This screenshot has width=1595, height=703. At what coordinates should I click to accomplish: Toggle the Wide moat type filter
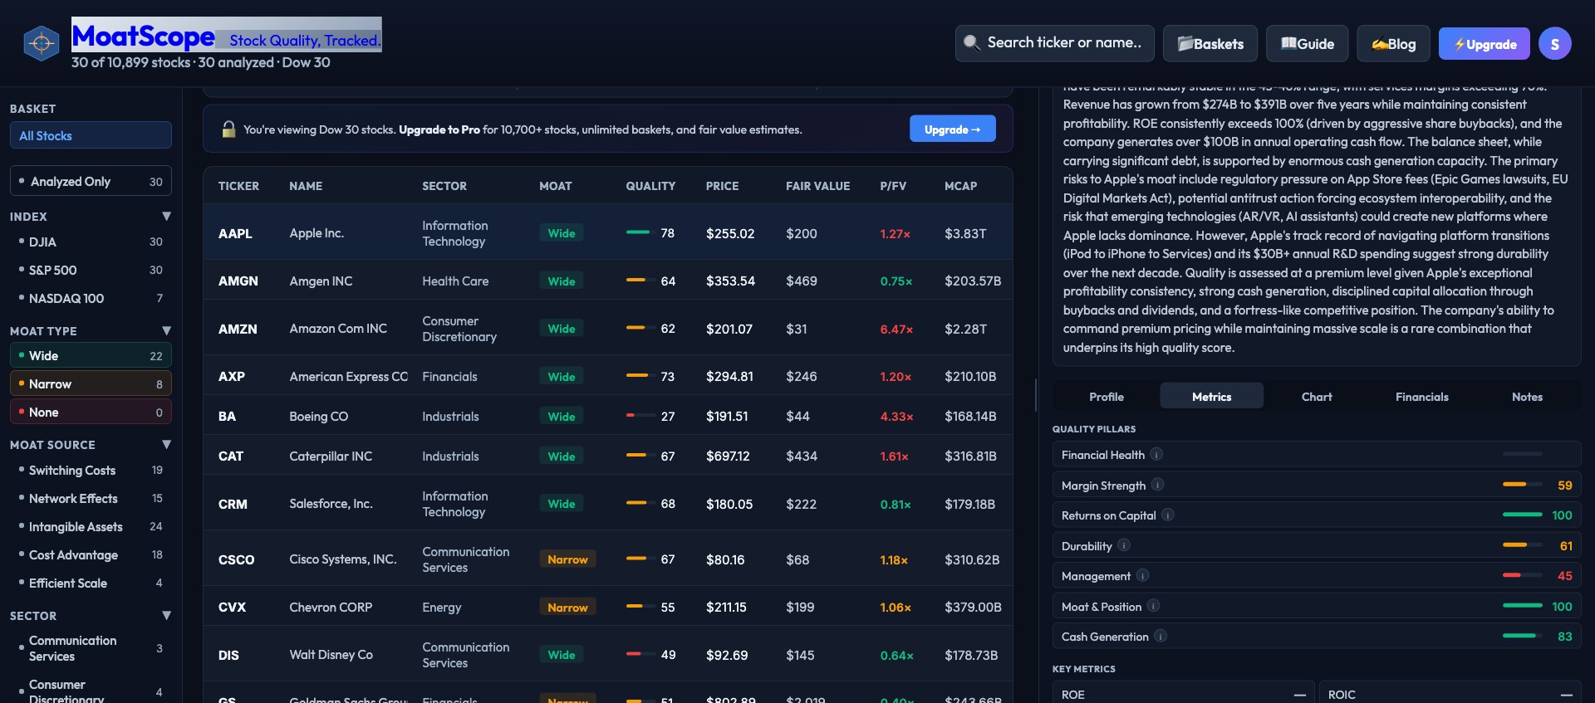click(x=91, y=356)
